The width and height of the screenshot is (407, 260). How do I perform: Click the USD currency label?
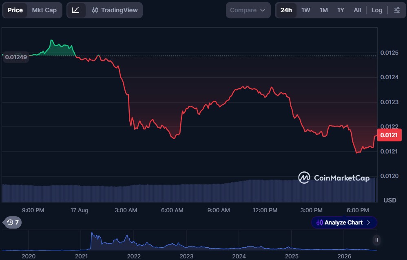(390, 200)
